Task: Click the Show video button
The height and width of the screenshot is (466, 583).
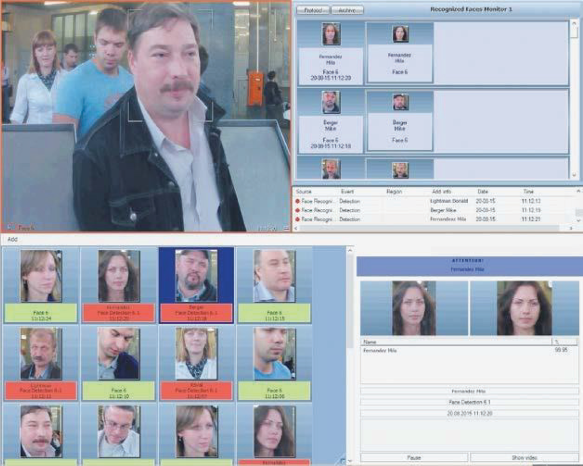Action: (524, 457)
